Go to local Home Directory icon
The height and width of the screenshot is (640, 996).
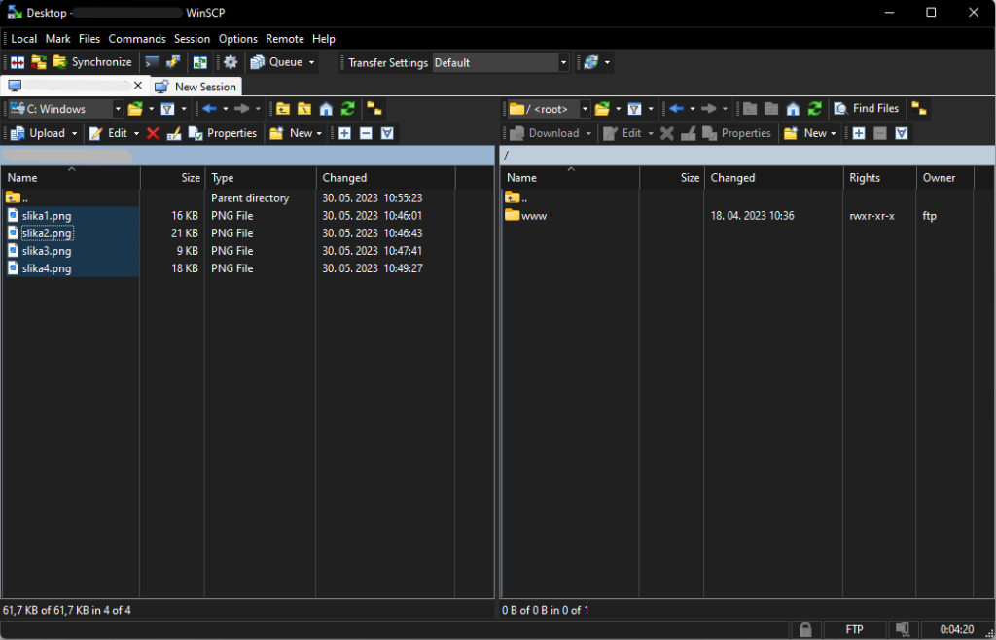coord(326,109)
